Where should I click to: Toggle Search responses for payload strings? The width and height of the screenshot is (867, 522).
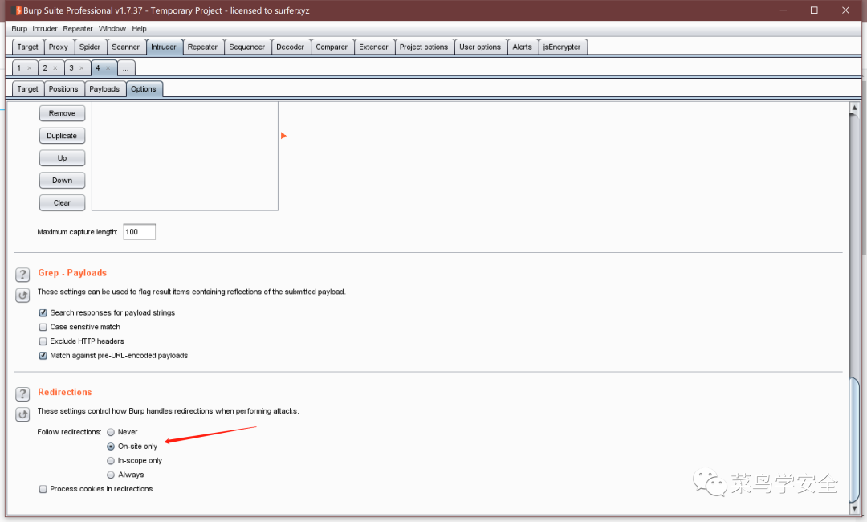(x=43, y=313)
